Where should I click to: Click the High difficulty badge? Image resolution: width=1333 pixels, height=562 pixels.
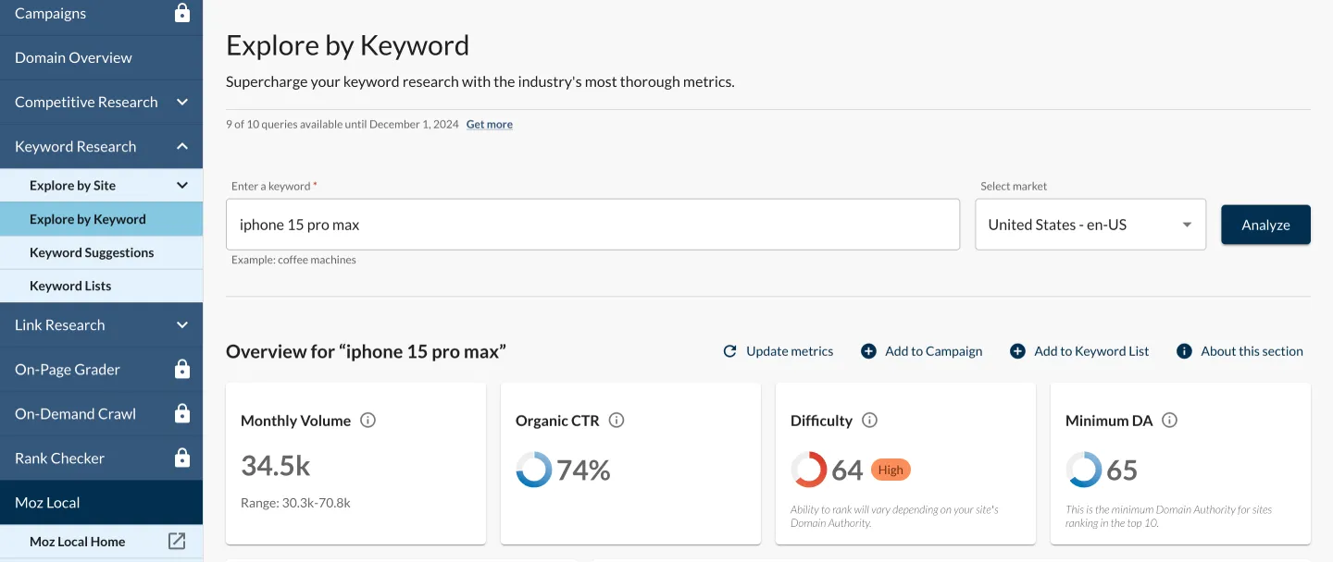(x=890, y=470)
